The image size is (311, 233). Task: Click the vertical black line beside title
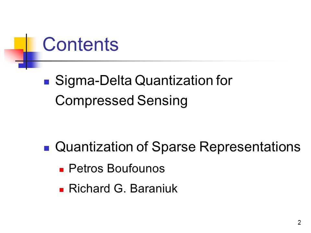pos(26,51)
